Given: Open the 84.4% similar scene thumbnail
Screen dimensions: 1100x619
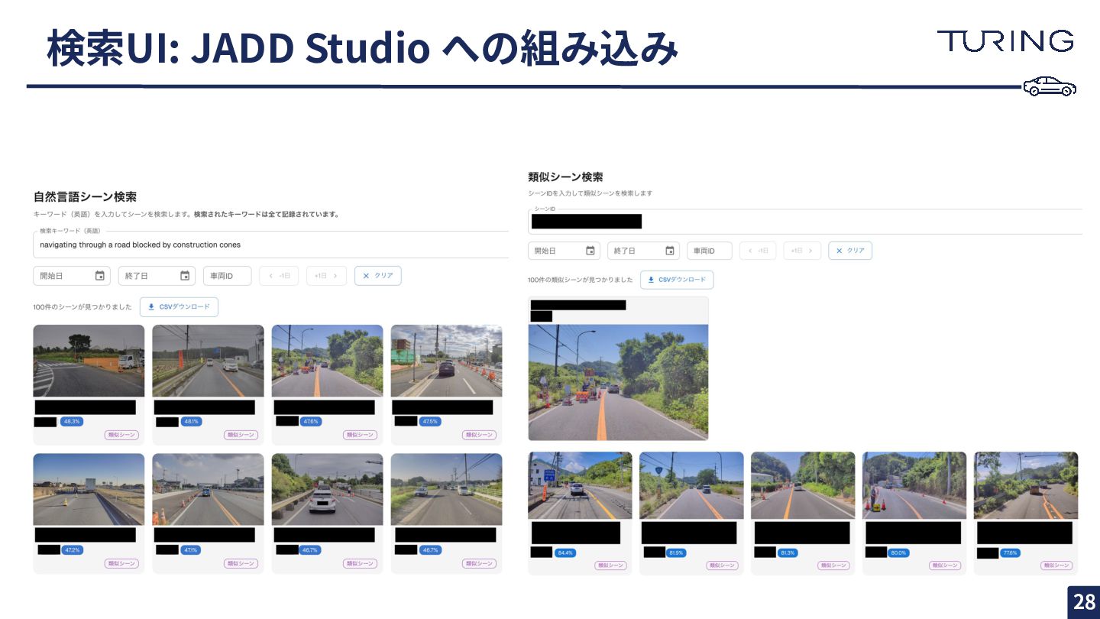Looking at the screenshot, I should pyautogui.click(x=580, y=485).
